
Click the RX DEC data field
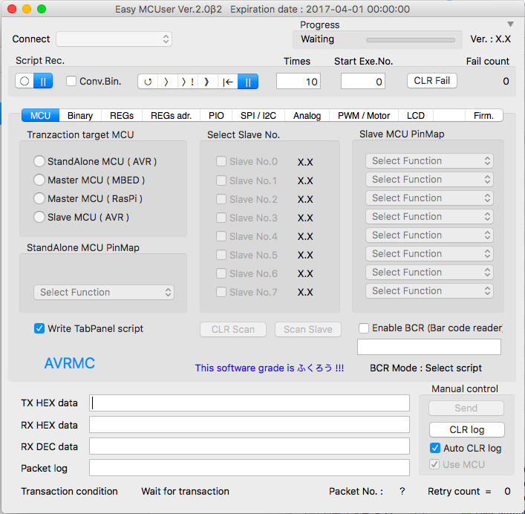(x=250, y=446)
